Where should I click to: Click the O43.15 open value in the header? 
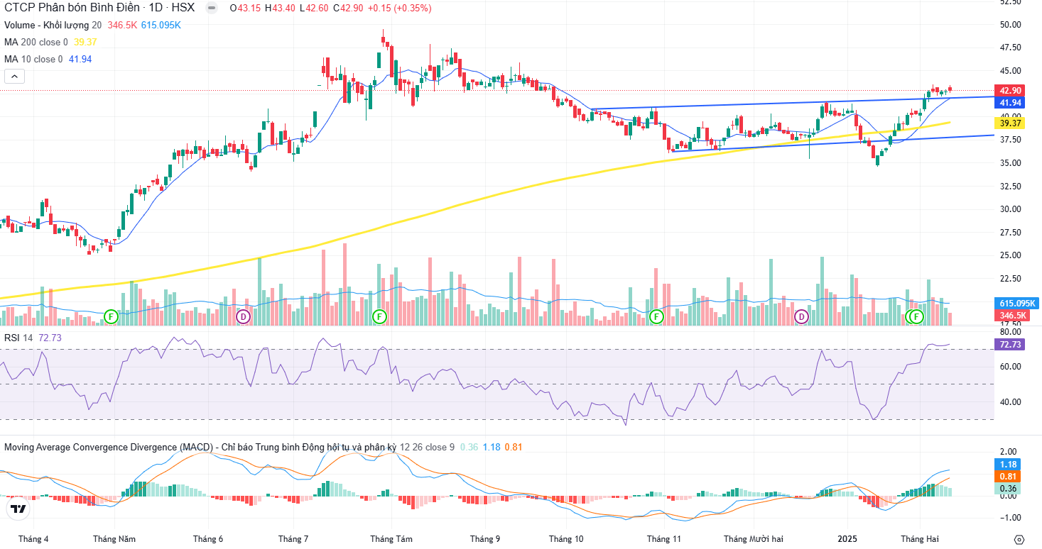point(244,9)
